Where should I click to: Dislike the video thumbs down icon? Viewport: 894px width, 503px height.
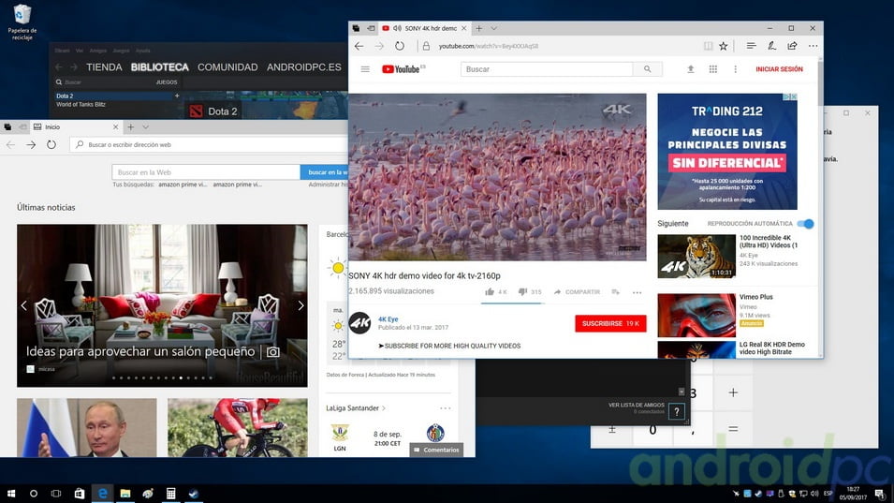coord(523,292)
